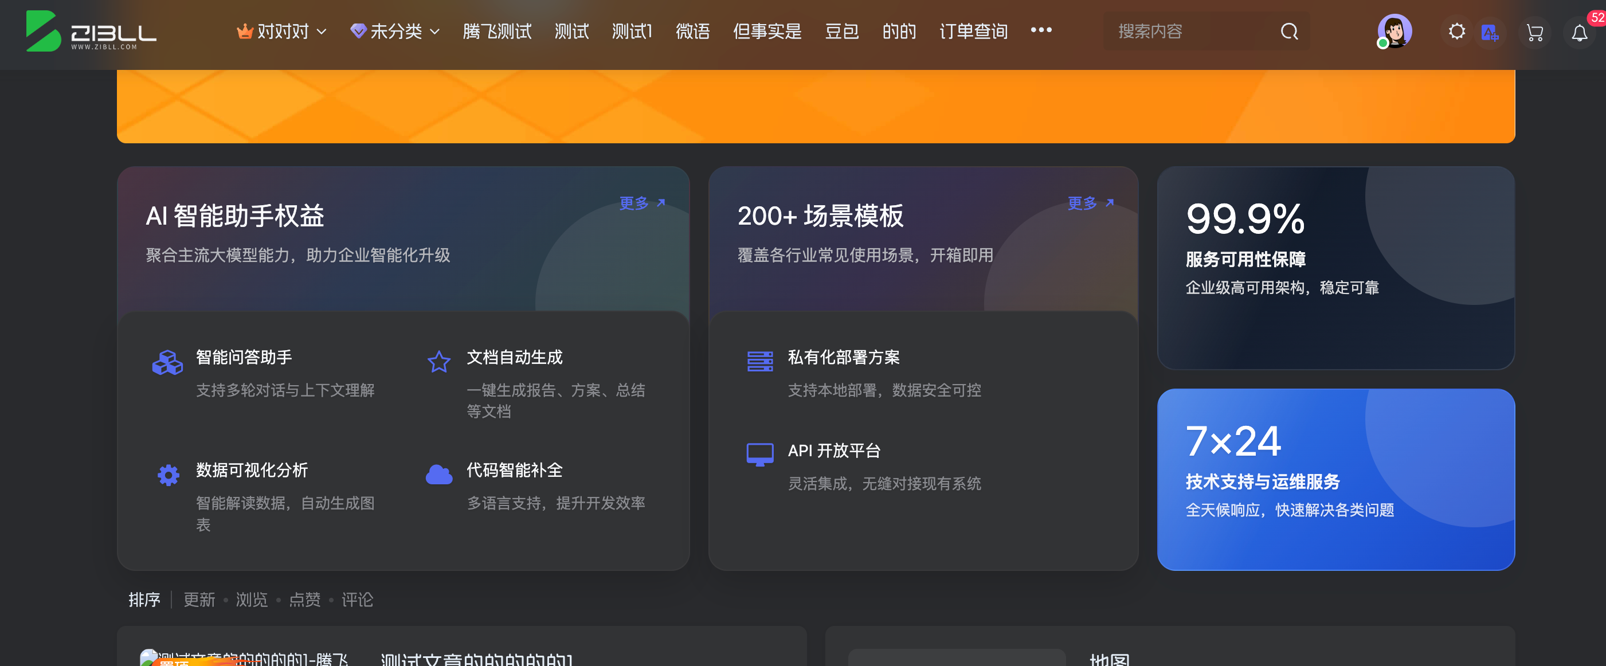This screenshot has height=666, width=1606.
Task: Click the AI 智能助手权益 heading
Action: click(234, 216)
